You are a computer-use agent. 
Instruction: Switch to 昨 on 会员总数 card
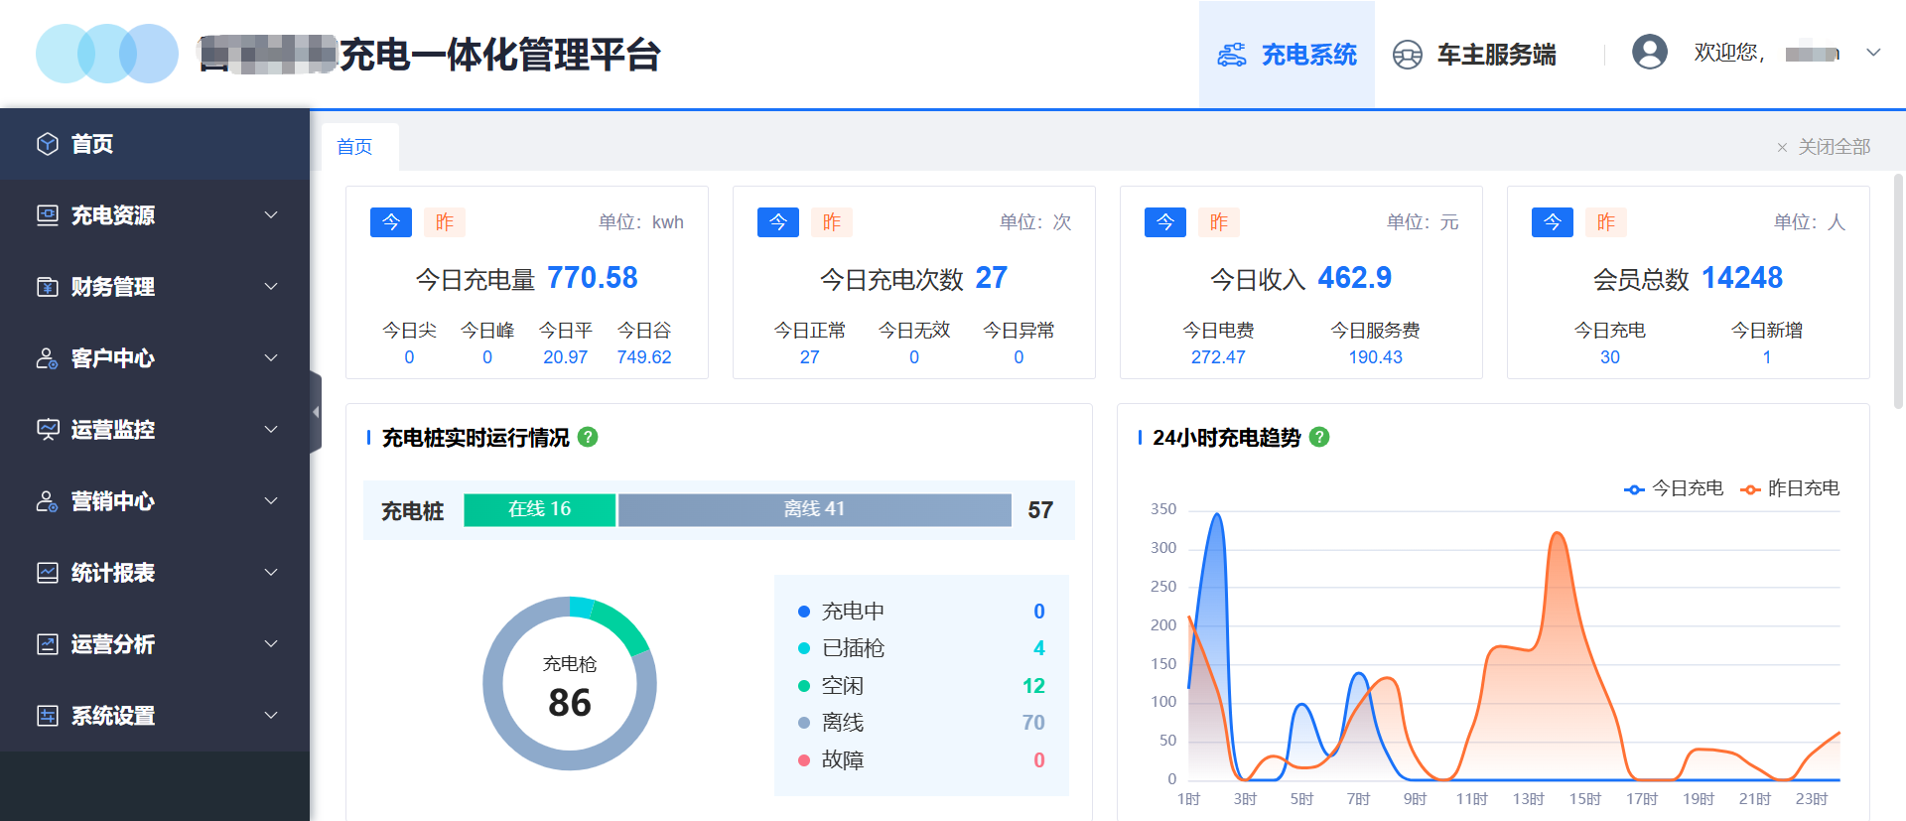click(1606, 222)
